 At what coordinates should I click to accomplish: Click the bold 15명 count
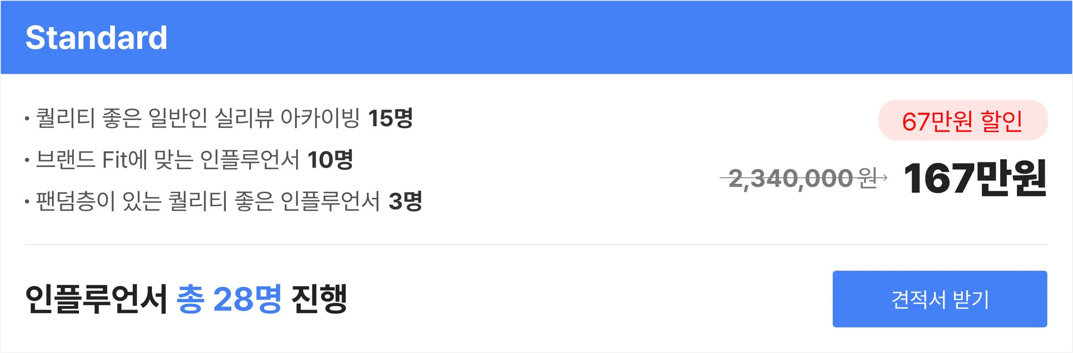tap(390, 118)
